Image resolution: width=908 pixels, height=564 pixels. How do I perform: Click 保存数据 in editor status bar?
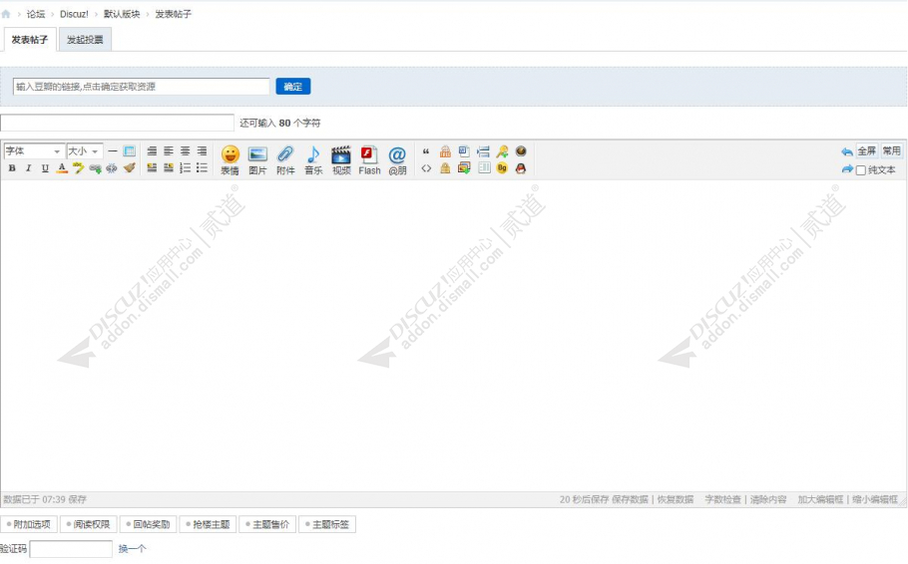click(x=630, y=500)
